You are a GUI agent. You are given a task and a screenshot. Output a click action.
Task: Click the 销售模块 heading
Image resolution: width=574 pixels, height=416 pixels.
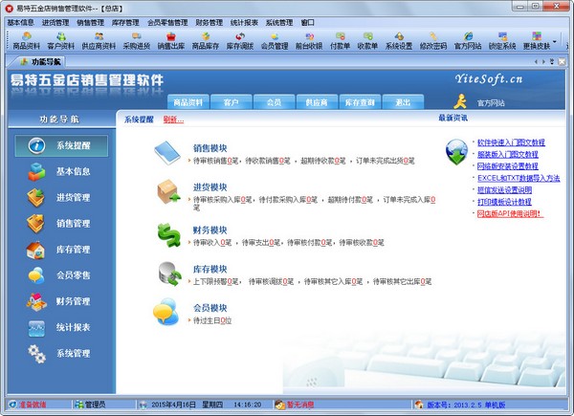tap(210, 149)
